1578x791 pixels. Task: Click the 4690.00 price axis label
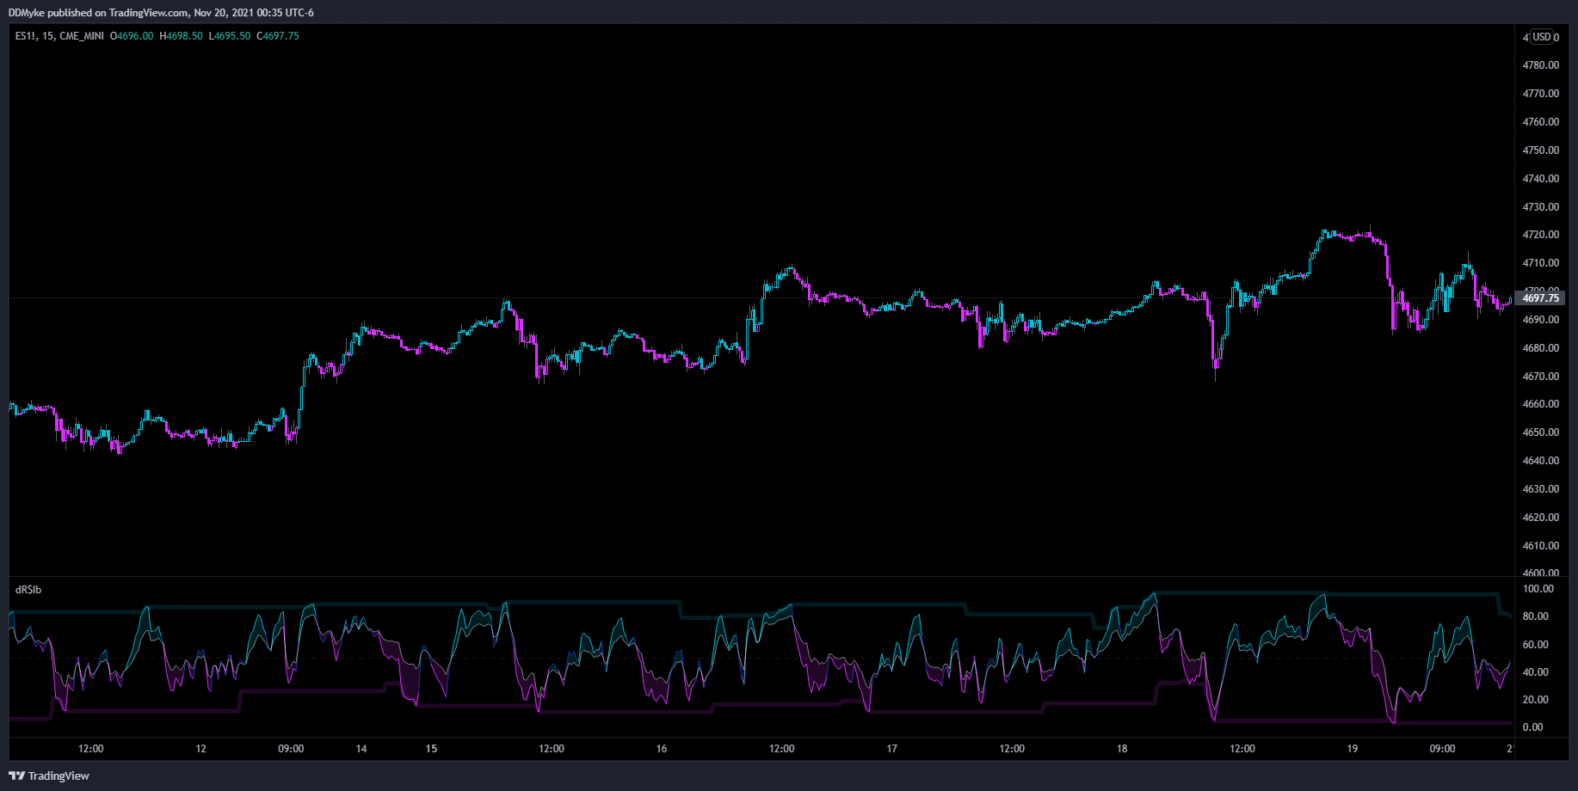pos(1540,320)
